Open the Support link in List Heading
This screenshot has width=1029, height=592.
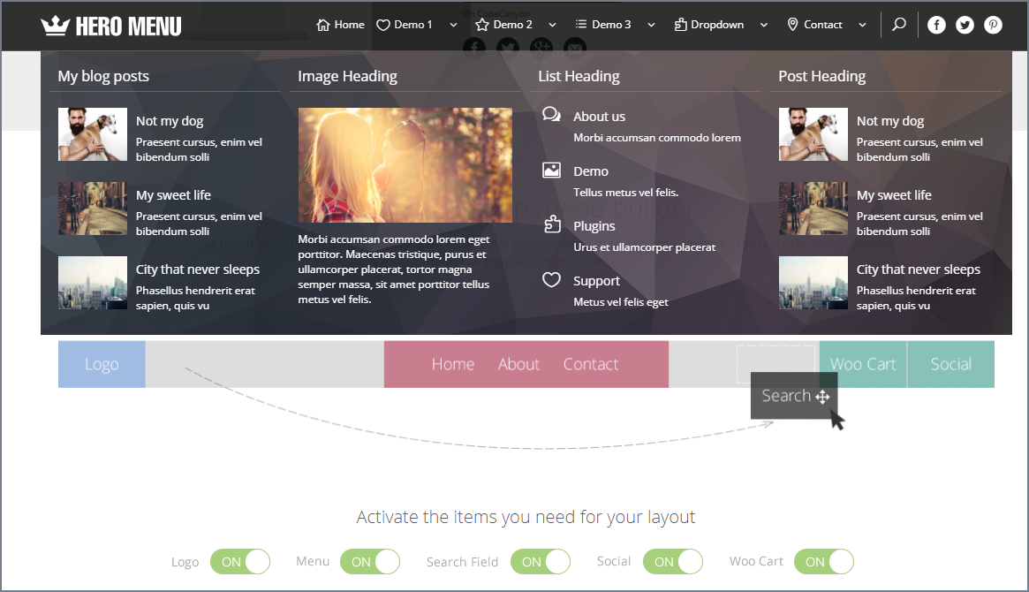click(x=596, y=281)
